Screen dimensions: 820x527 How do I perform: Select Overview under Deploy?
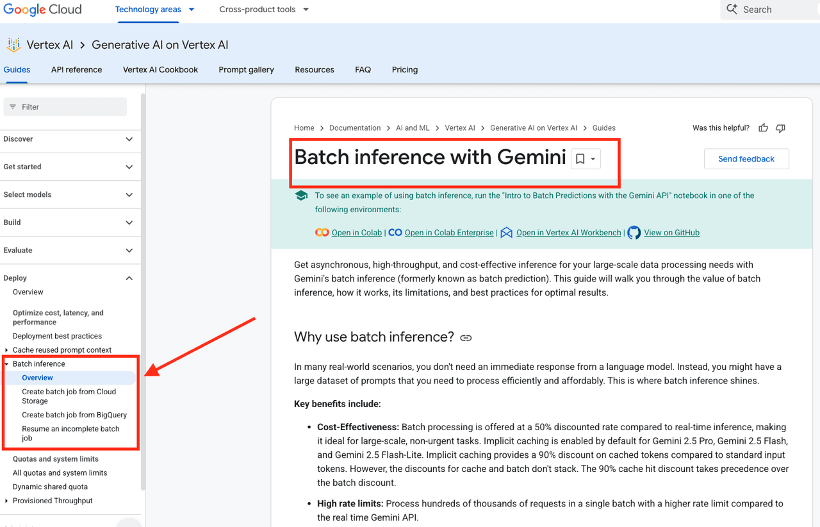[x=28, y=292]
